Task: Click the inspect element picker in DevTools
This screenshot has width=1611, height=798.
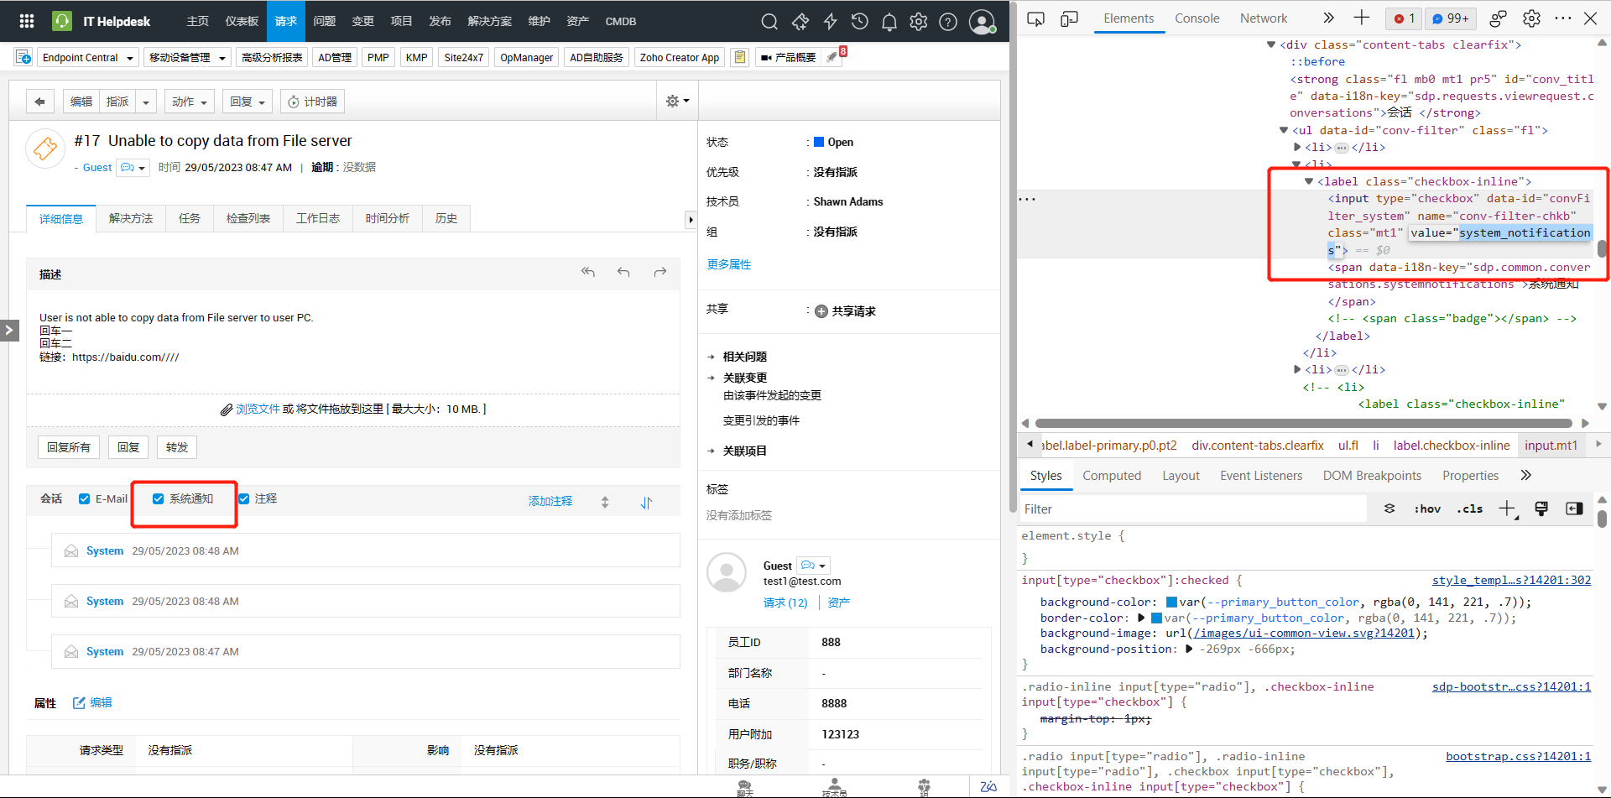Action: coord(1036,18)
